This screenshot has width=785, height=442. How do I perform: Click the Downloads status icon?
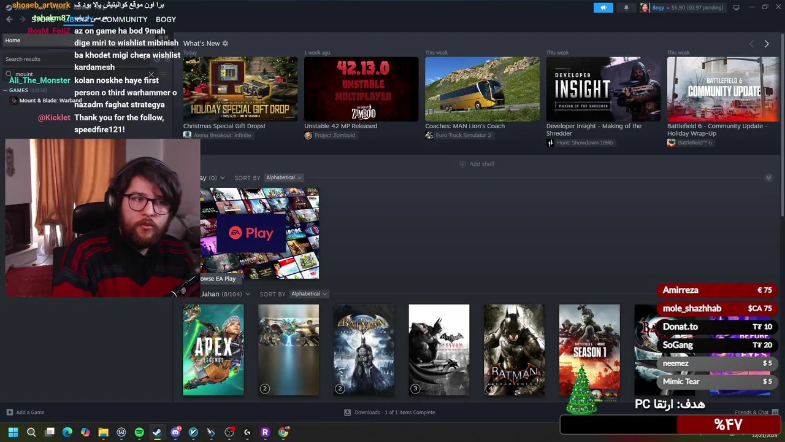pyautogui.click(x=347, y=413)
